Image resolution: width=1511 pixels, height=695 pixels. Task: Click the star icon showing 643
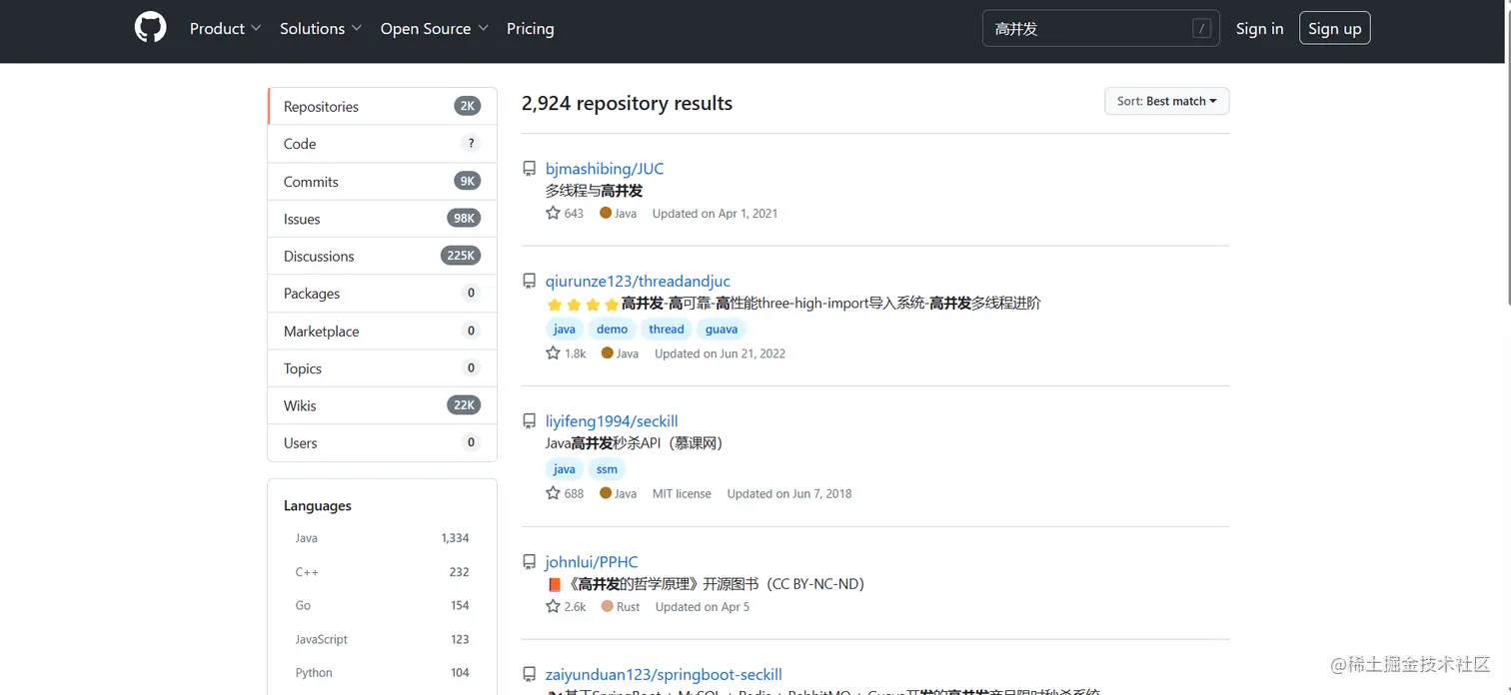pos(553,213)
